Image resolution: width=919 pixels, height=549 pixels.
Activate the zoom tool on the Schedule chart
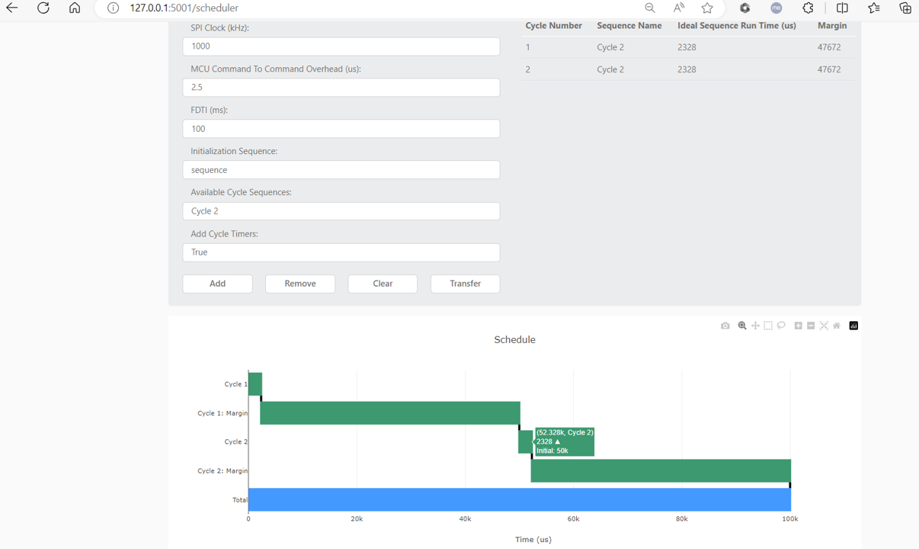coord(742,326)
